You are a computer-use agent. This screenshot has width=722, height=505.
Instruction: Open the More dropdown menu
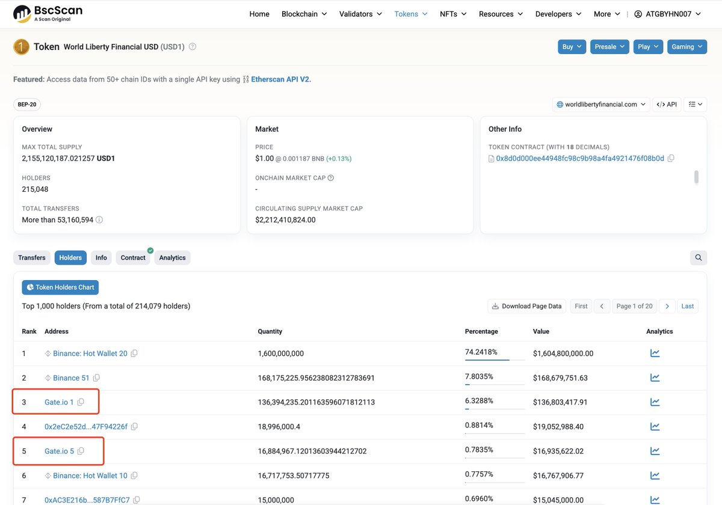(606, 14)
